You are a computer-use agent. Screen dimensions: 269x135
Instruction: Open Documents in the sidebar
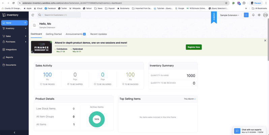click(x=11, y=65)
